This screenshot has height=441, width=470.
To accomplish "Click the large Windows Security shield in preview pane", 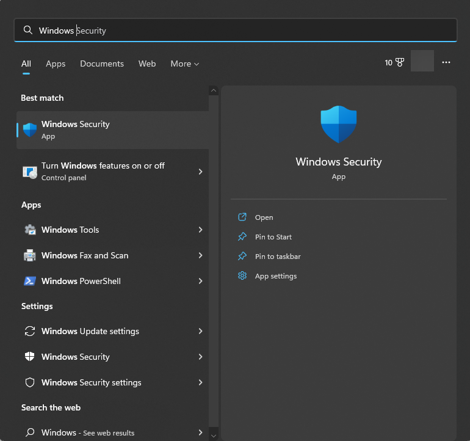I will (x=338, y=124).
